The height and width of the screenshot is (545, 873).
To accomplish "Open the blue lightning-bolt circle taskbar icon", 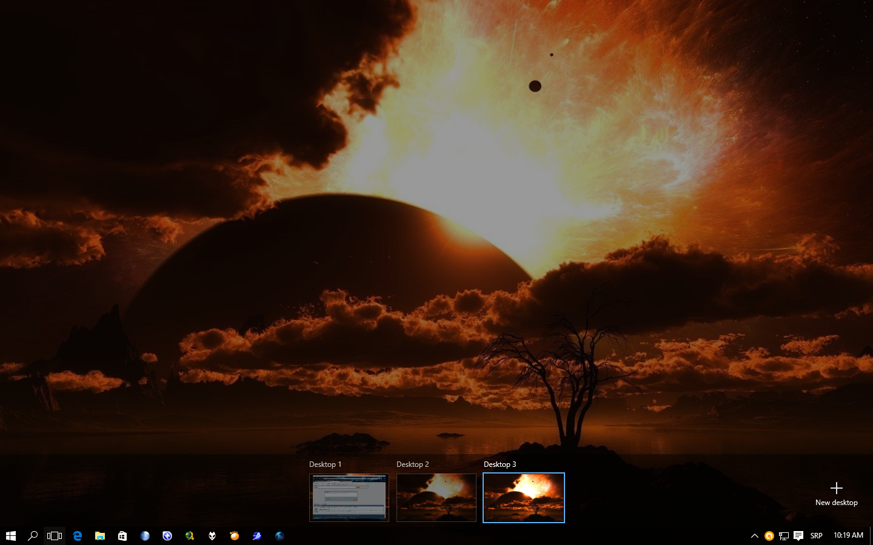I will point(167,536).
